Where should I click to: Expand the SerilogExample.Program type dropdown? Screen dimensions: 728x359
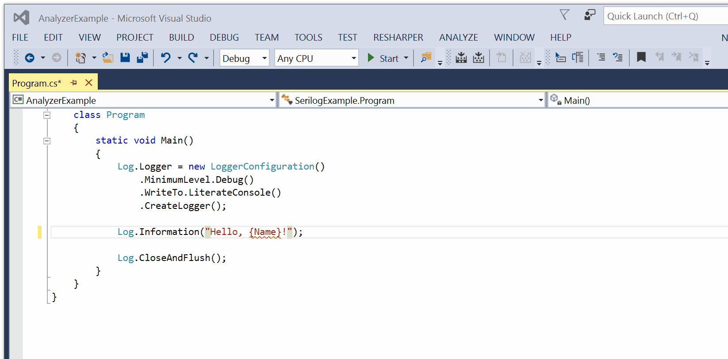click(x=540, y=100)
